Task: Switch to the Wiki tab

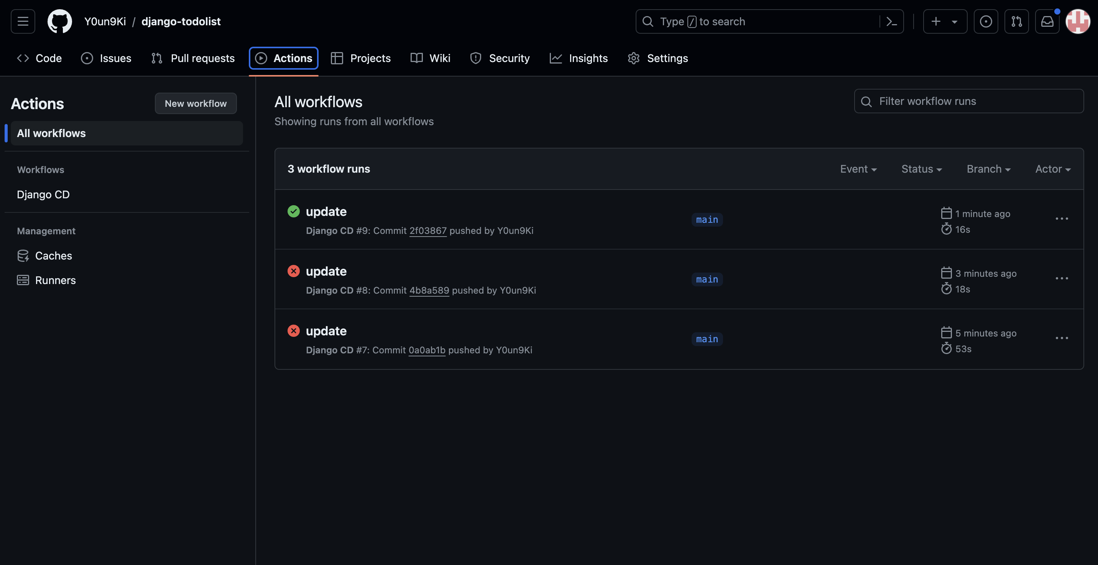Action: click(x=430, y=58)
